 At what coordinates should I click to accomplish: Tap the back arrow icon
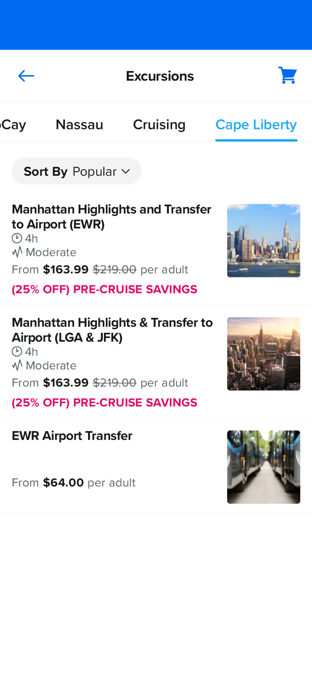26,76
